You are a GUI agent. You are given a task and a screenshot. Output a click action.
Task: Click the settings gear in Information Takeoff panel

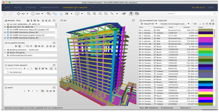tap(210, 24)
